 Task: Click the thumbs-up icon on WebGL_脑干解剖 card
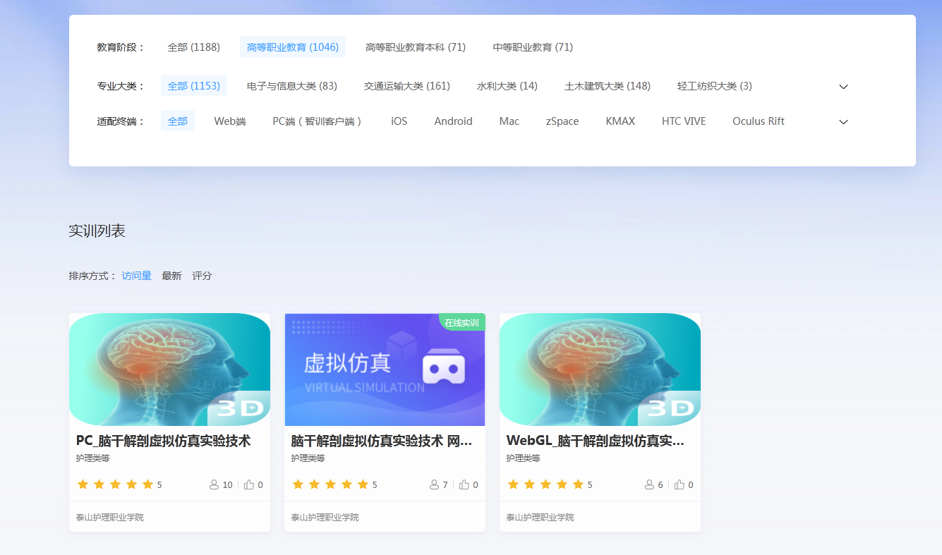[679, 484]
